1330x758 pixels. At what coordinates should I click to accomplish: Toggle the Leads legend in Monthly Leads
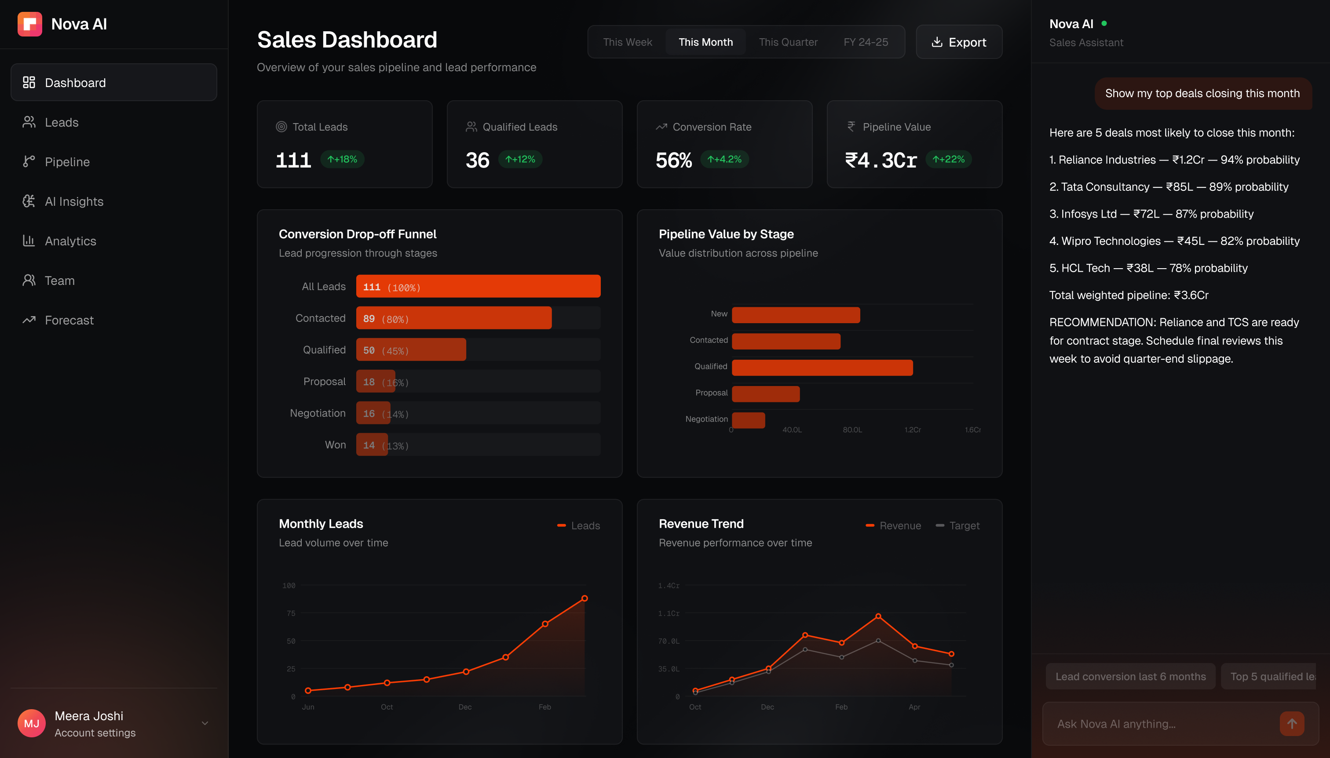tap(578, 525)
